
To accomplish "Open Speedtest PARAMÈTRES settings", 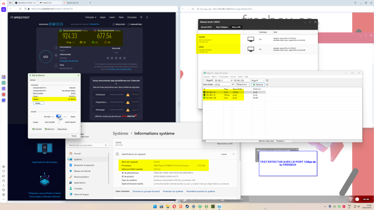I will point(135,24).
